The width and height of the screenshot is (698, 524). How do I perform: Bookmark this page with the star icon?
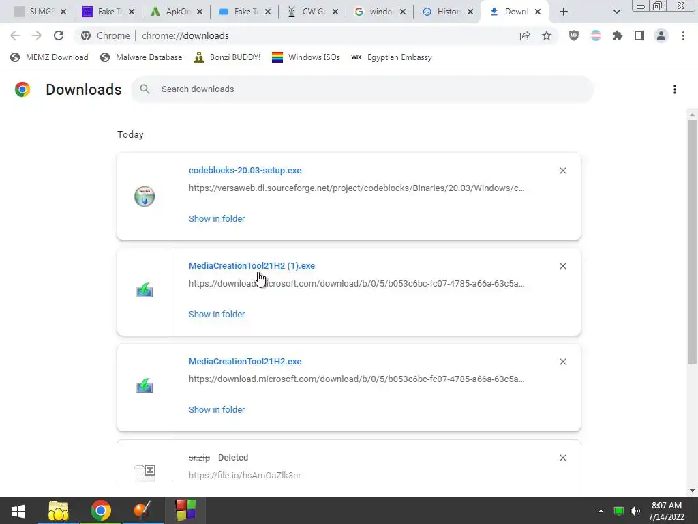[547, 35]
